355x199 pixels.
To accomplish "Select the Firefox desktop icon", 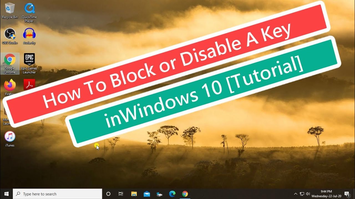I will (x=10, y=87).
